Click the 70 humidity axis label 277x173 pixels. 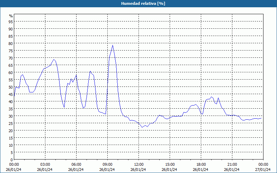(11, 58)
